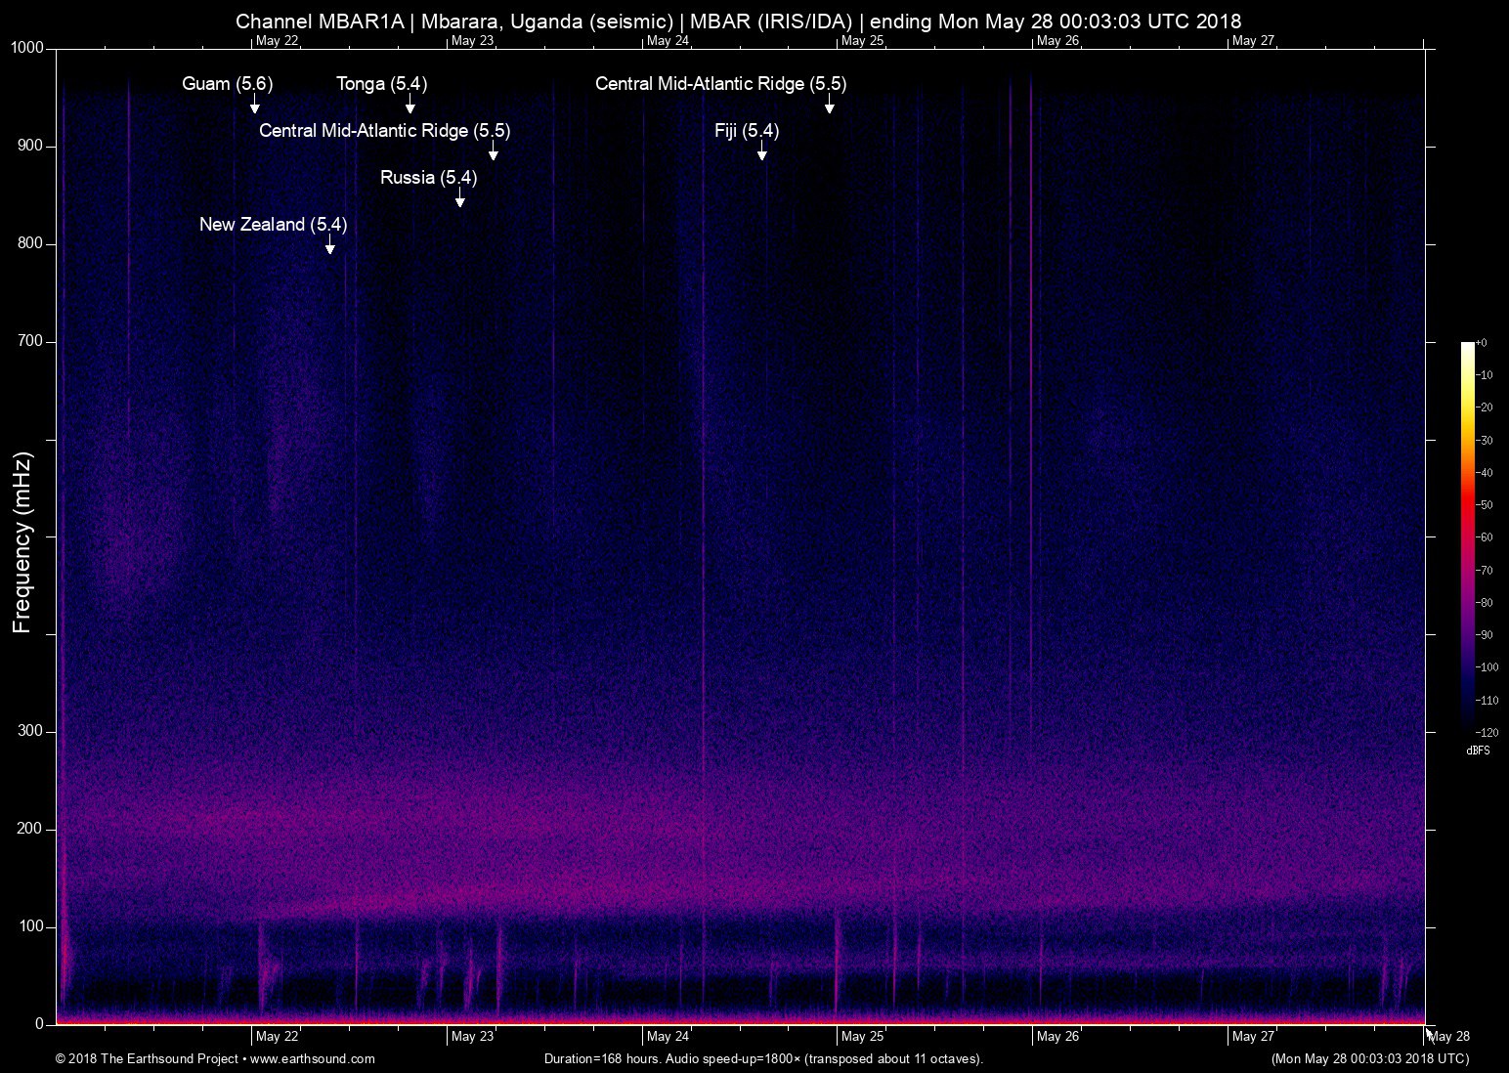Viewport: 1509px width, 1073px height.
Task: Click the -50 level on the dBFS color bar
Action: tap(1467, 504)
